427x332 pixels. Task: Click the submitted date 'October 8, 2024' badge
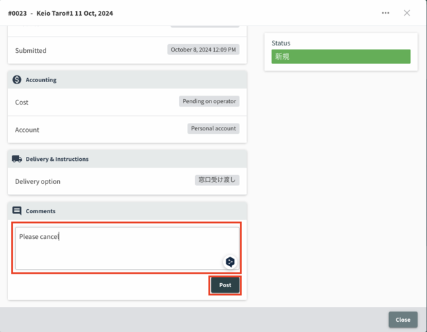pos(203,50)
